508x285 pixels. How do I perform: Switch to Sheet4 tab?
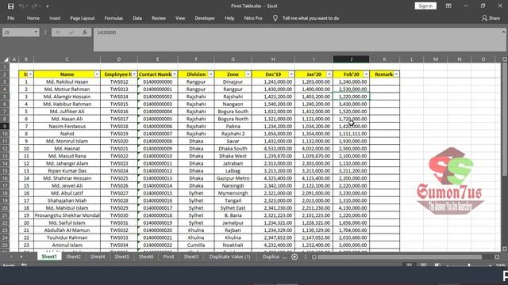coord(98,256)
